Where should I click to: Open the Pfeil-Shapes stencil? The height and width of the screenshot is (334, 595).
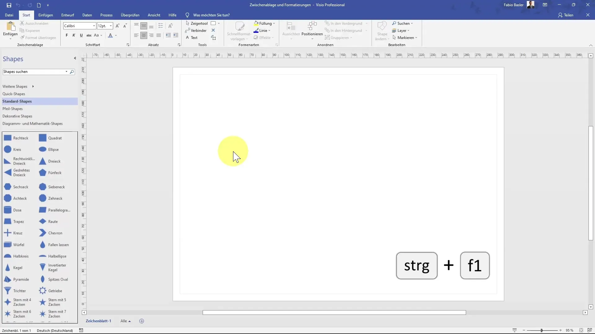[13, 109]
